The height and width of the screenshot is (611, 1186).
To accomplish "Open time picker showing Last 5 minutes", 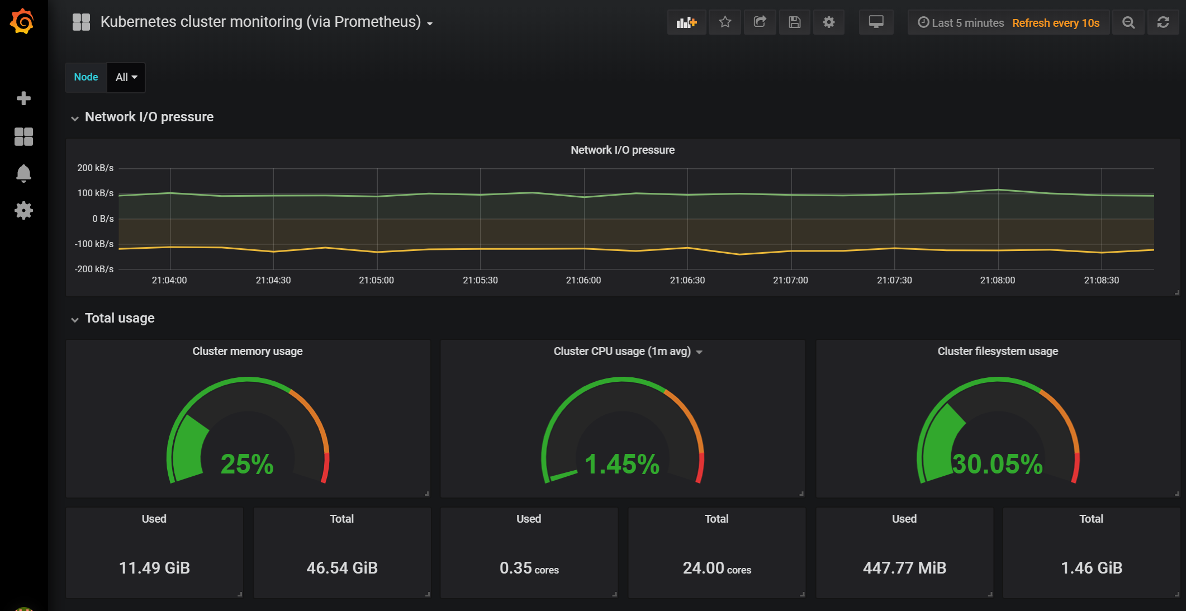I will 961,23.
